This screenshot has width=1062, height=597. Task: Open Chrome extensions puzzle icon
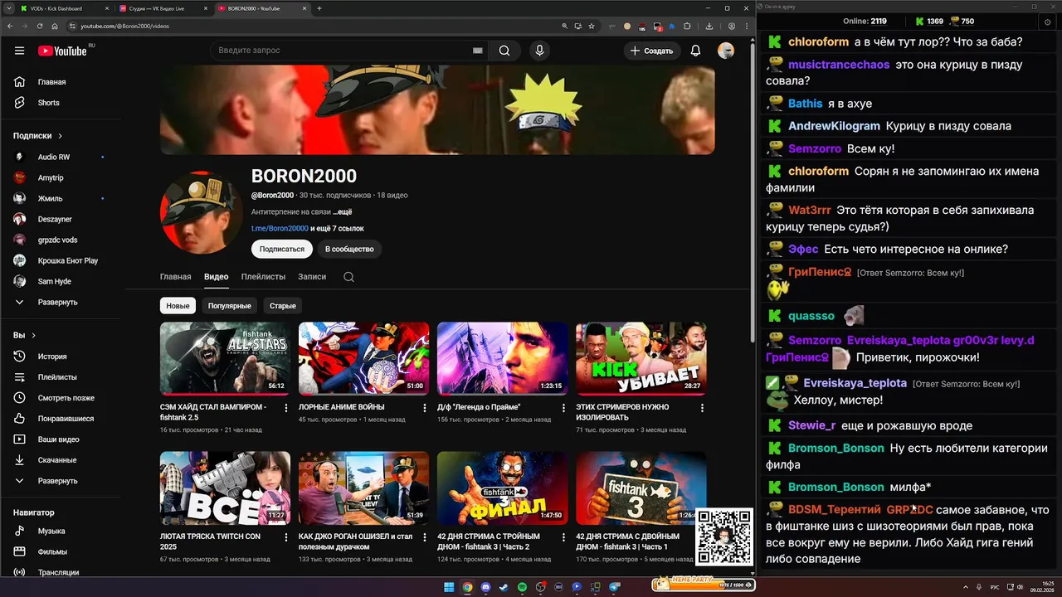[x=686, y=26]
